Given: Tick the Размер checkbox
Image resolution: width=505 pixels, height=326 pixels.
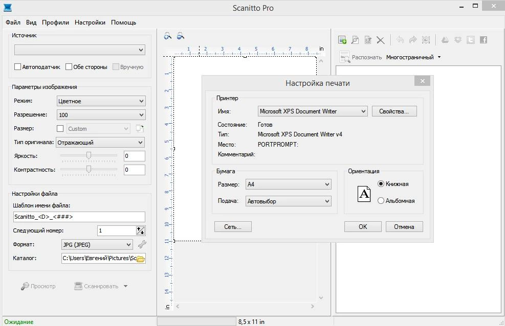Looking at the screenshot, I should [x=60, y=129].
